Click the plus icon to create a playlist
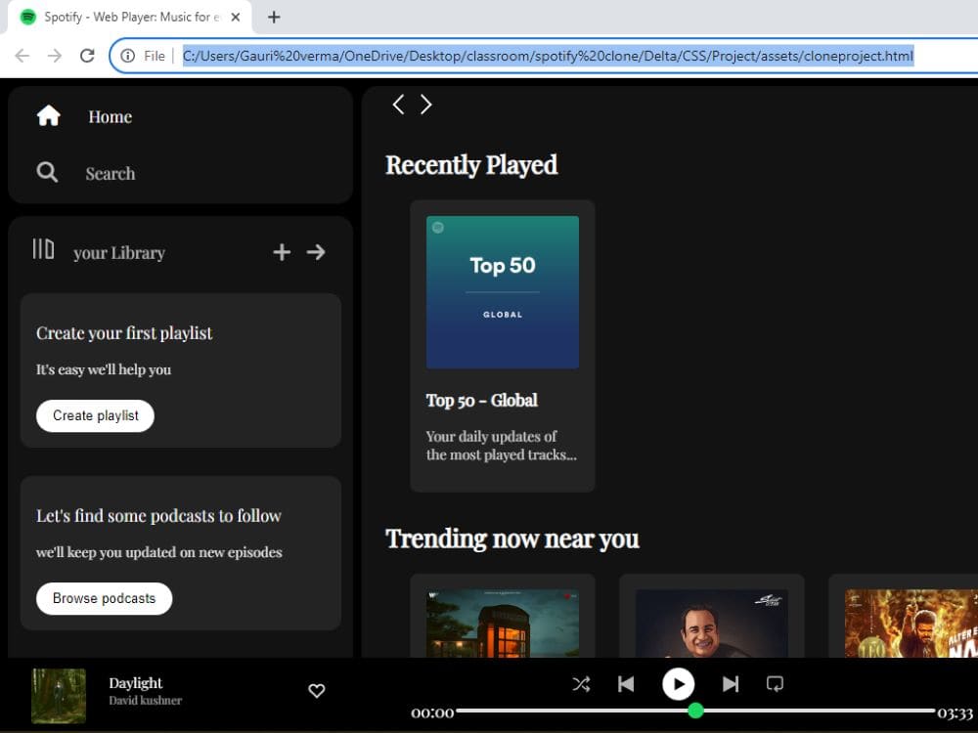The height and width of the screenshot is (733, 978). point(282,251)
